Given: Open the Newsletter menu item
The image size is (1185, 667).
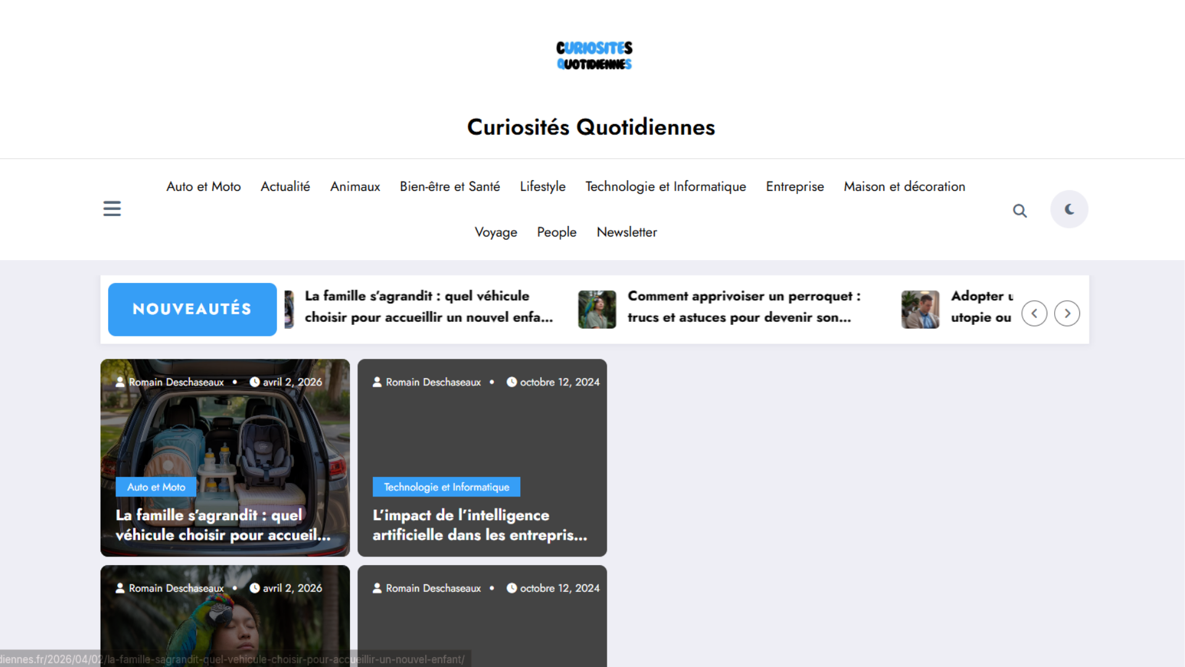Looking at the screenshot, I should pyautogui.click(x=627, y=232).
